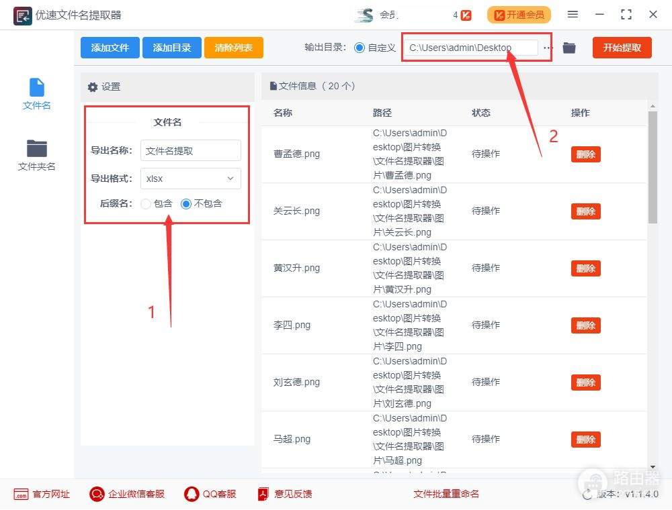Click the VIP badge icon next to 4
Image resolution: width=672 pixels, height=510 pixels.
(466, 15)
